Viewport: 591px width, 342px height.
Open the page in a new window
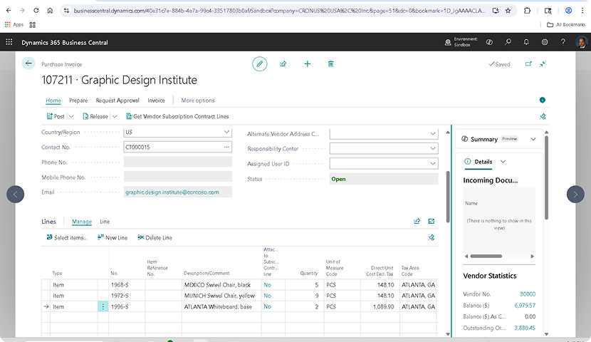click(528, 63)
